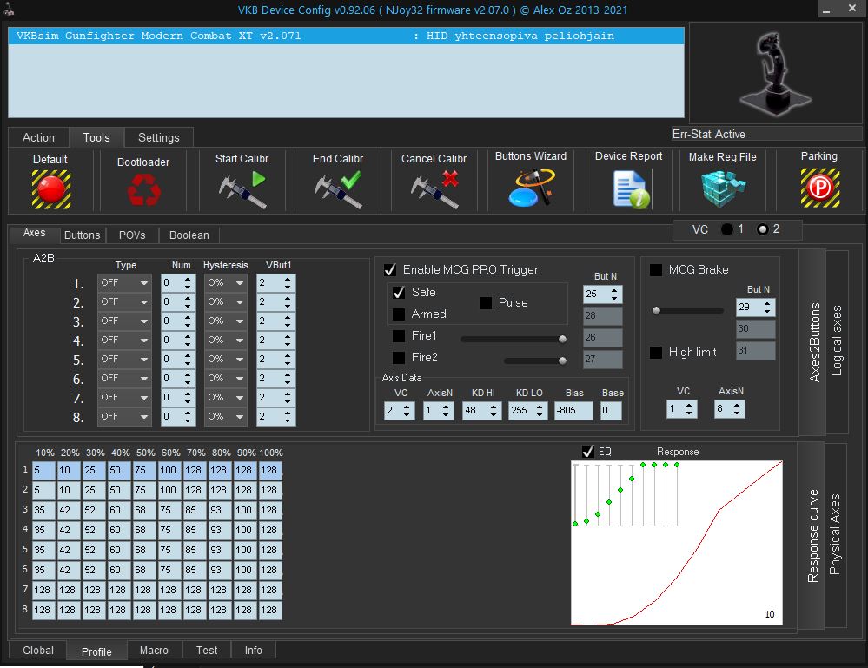Click the Default red button icon
Screen dimensions: 868x668
(x=51, y=188)
